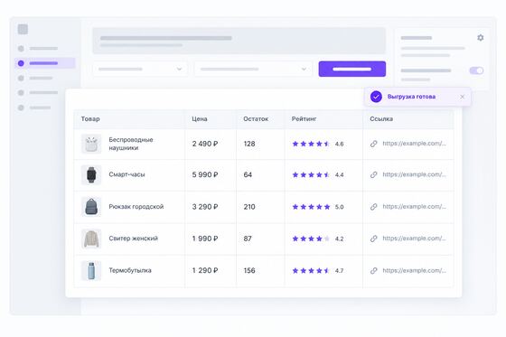Click the stock value "210"
This screenshot has width=506, height=337.
[x=249, y=207]
